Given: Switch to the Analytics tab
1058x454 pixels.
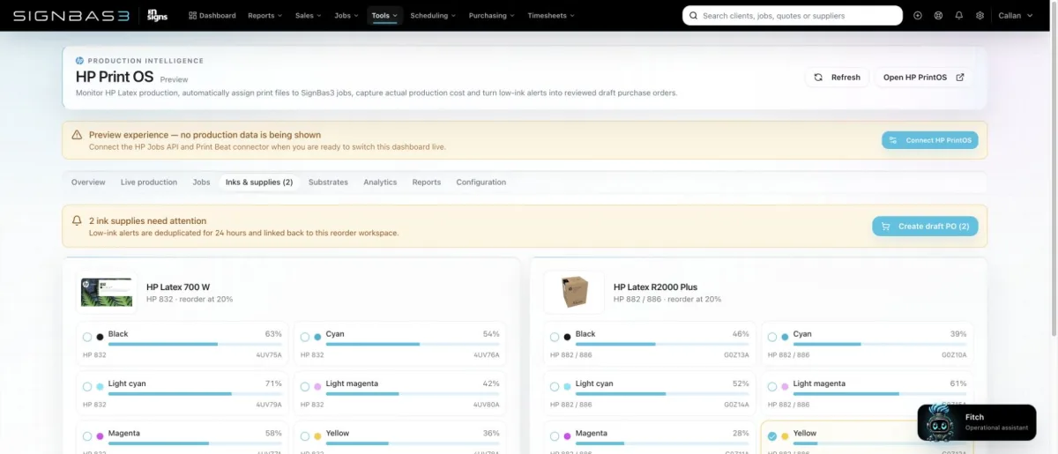Looking at the screenshot, I should 380,182.
